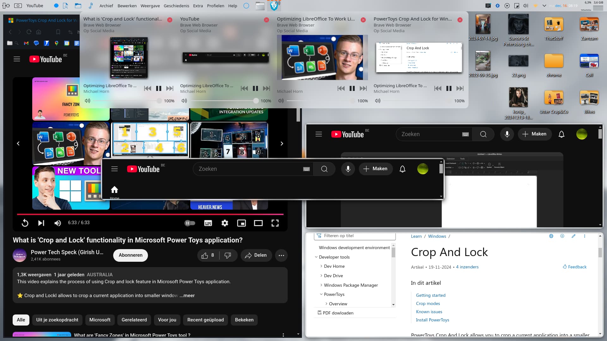
Task: Open the Geschiedenis menu
Action: [176, 6]
